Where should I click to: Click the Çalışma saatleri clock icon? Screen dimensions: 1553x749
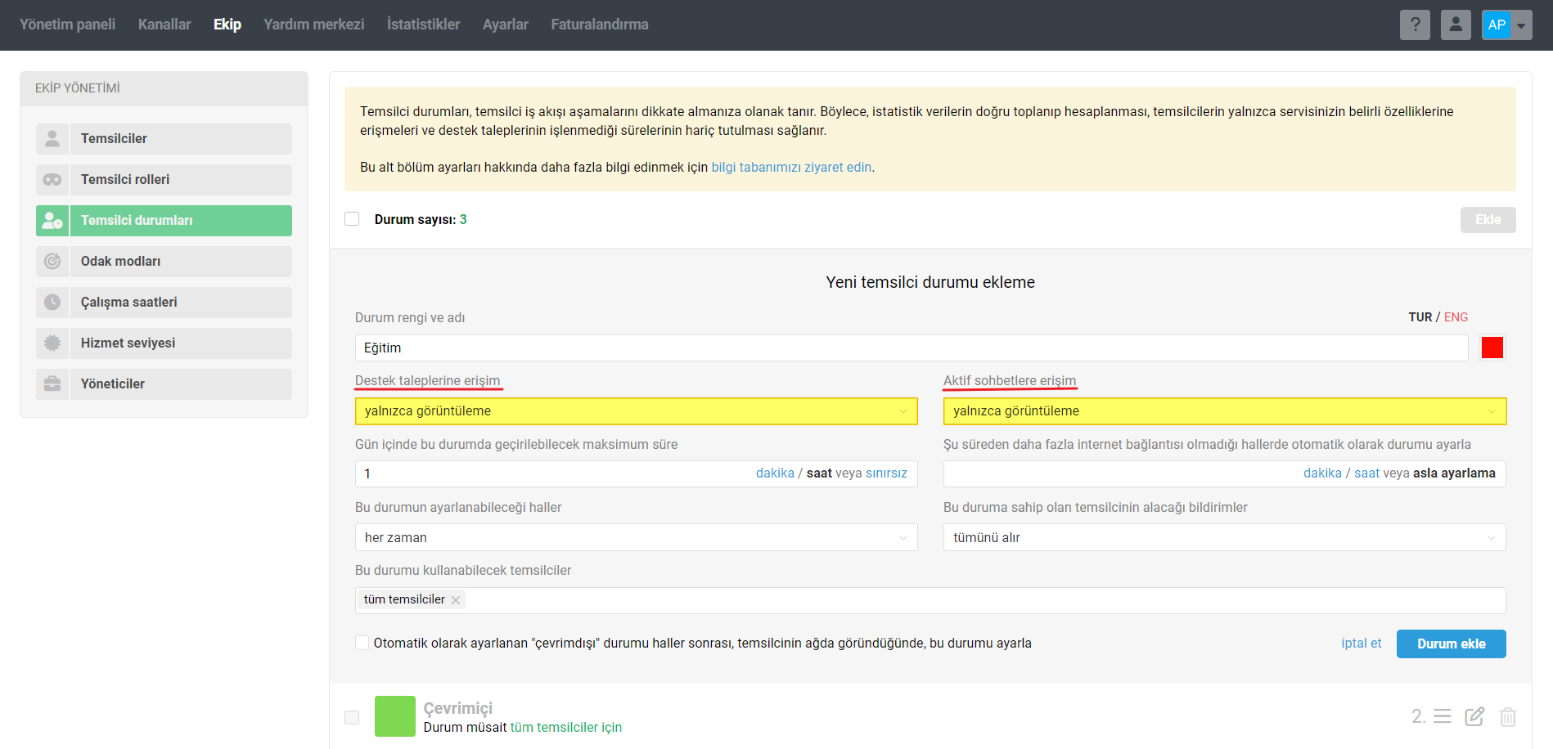tap(52, 303)
